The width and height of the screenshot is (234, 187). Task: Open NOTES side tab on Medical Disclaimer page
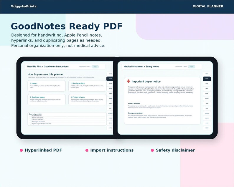click(x=207, y=128)
